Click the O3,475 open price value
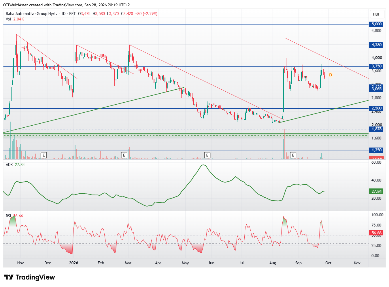This screenshot has height=287, width=389. pos(84,14)
